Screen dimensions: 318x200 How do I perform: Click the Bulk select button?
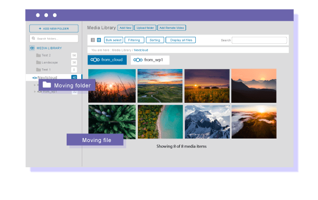tap(114, 40)
